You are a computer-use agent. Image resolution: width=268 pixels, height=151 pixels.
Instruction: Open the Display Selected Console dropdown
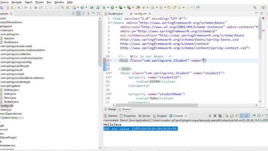click(263, 116)
